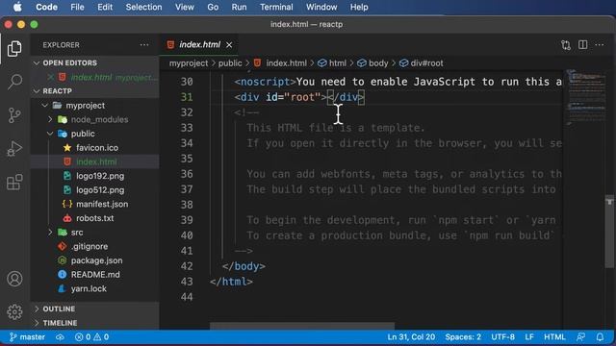Change UTF-8 file encoding
Viewport: 616px width, 346px height.
point(502,337)
